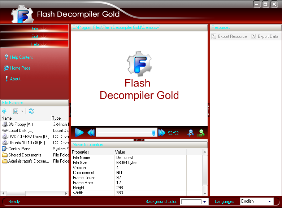Select the Compressed 'NO' value
Viewport: 282px width, 208px height.
(x=119, y=173)
